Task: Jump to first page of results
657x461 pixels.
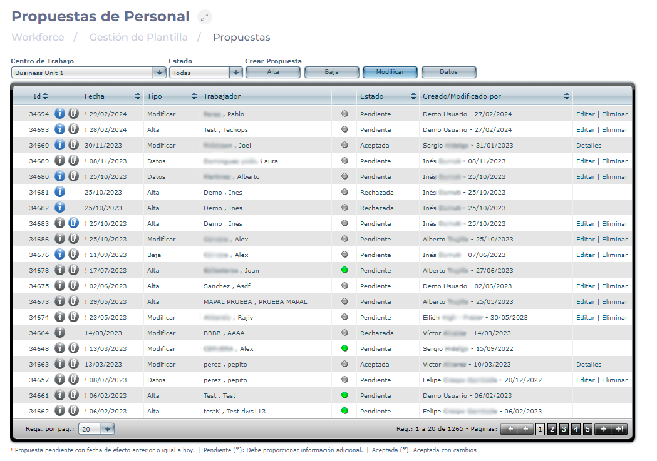Action: (x=510, y=429)
